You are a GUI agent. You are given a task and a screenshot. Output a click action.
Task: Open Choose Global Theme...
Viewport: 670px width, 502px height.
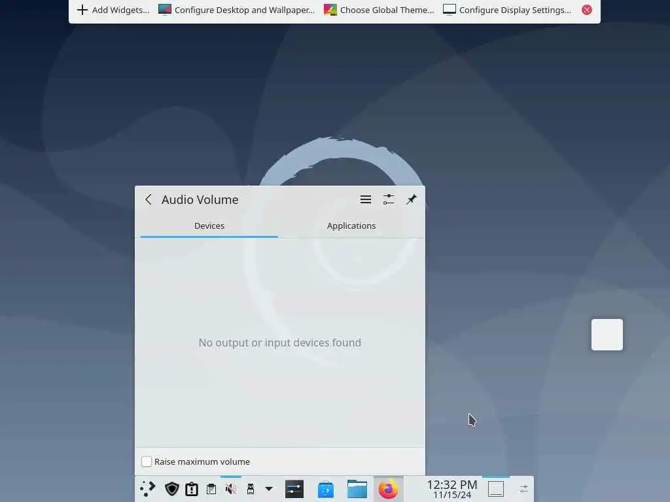[x=379, y=10]
